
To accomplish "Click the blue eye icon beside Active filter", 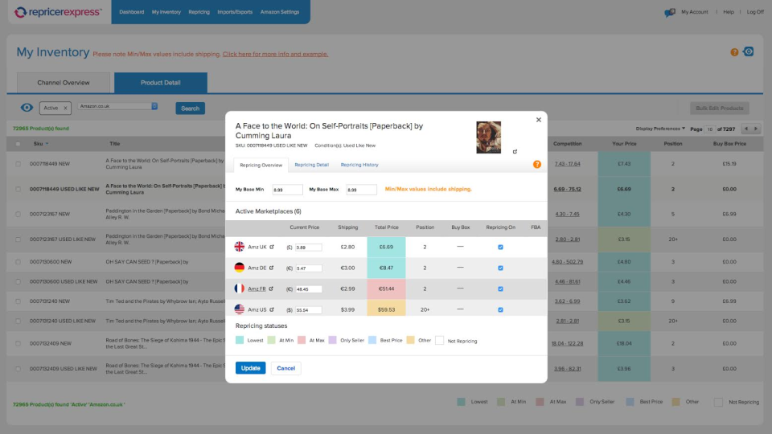I will tap(27, 108).
